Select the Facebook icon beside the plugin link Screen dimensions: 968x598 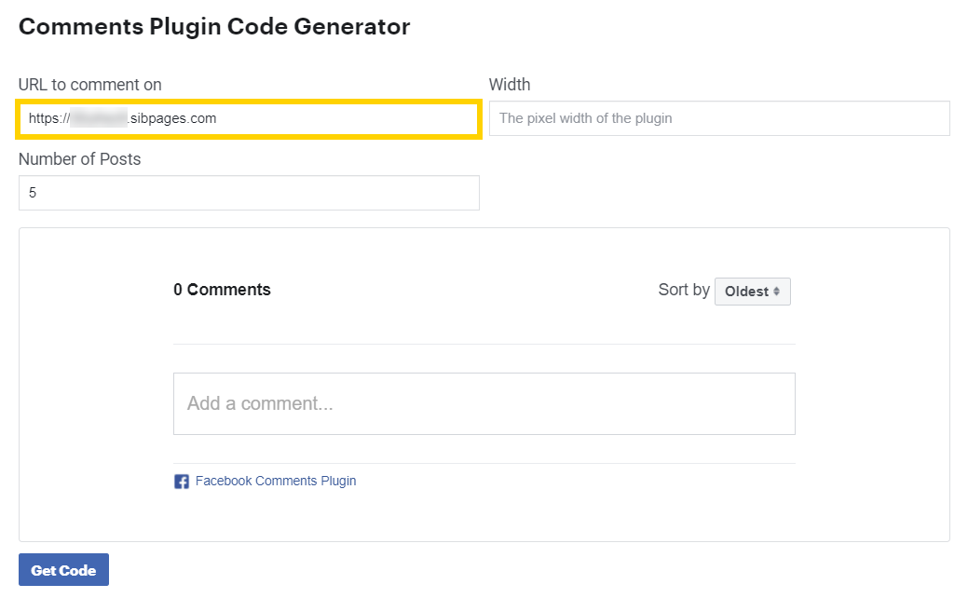coord(182,482)
